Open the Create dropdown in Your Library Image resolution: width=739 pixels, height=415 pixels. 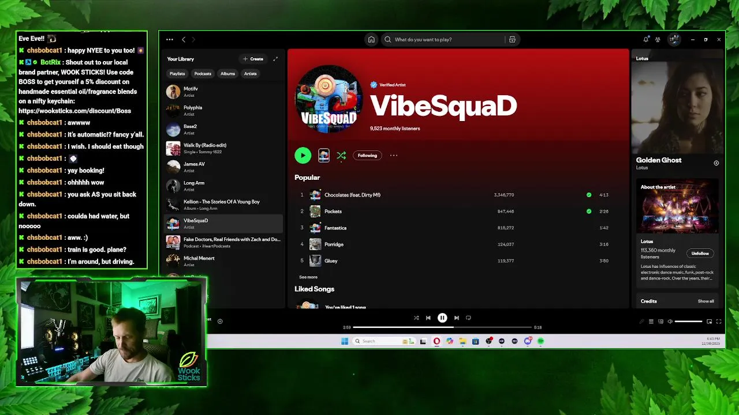click(253, 59)
